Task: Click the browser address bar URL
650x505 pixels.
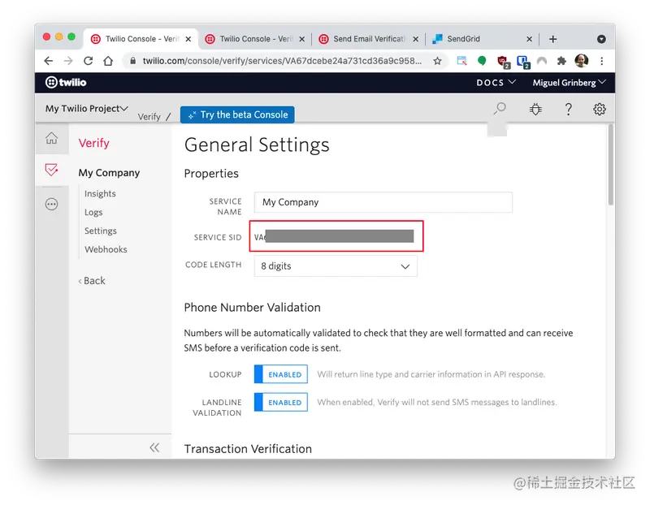Action: [x=282, y=61]
